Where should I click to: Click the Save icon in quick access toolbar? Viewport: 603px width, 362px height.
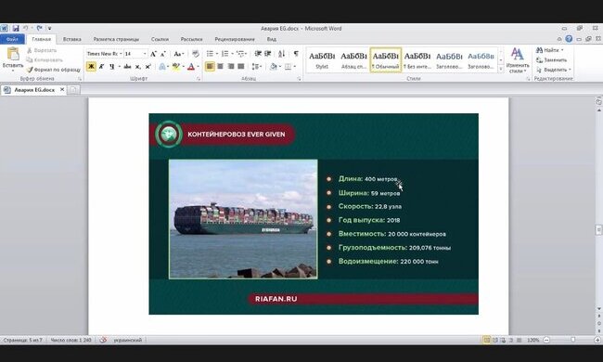[x=16, y=28]
